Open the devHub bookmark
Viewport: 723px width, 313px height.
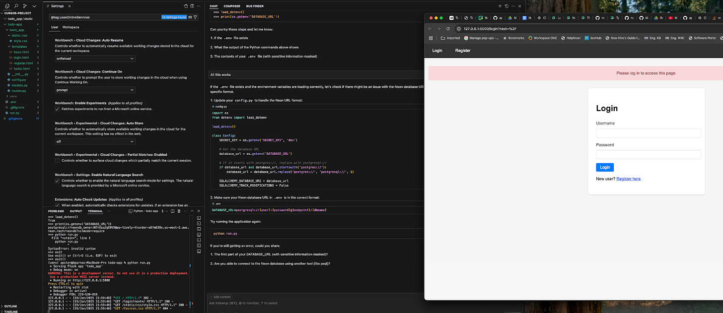(x=593, y=38)
